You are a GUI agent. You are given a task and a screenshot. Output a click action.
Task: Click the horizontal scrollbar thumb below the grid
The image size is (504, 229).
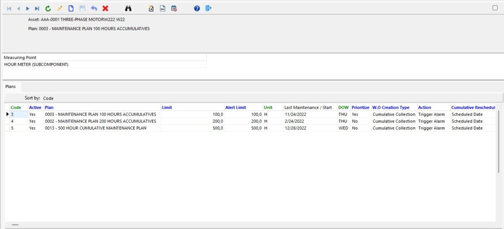[15, 225]
